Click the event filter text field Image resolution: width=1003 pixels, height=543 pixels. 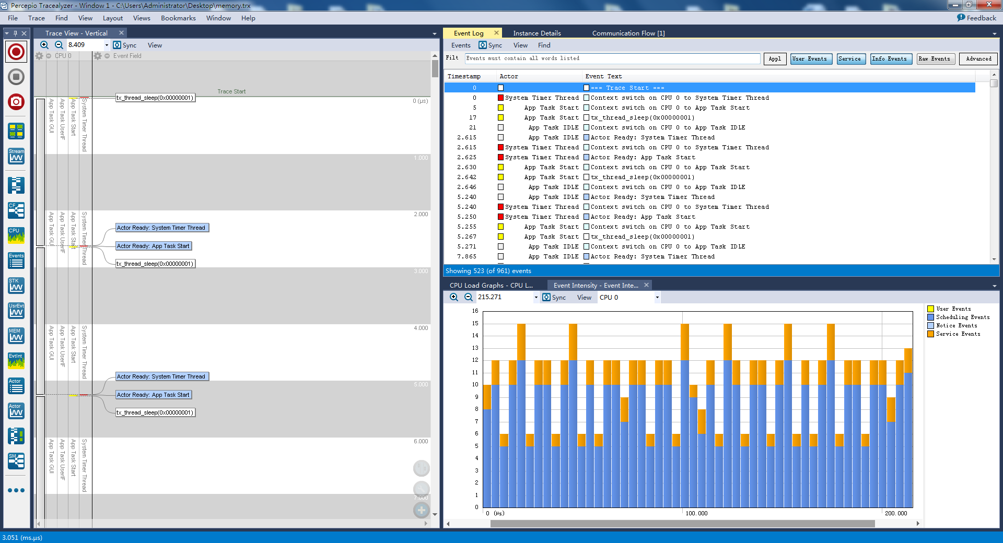point(612,59)
